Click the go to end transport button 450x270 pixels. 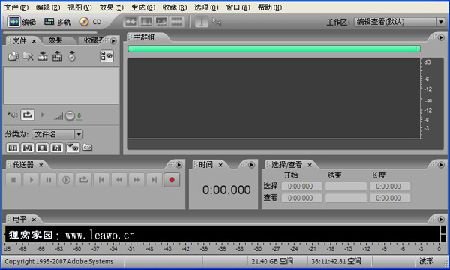[154, 180]
